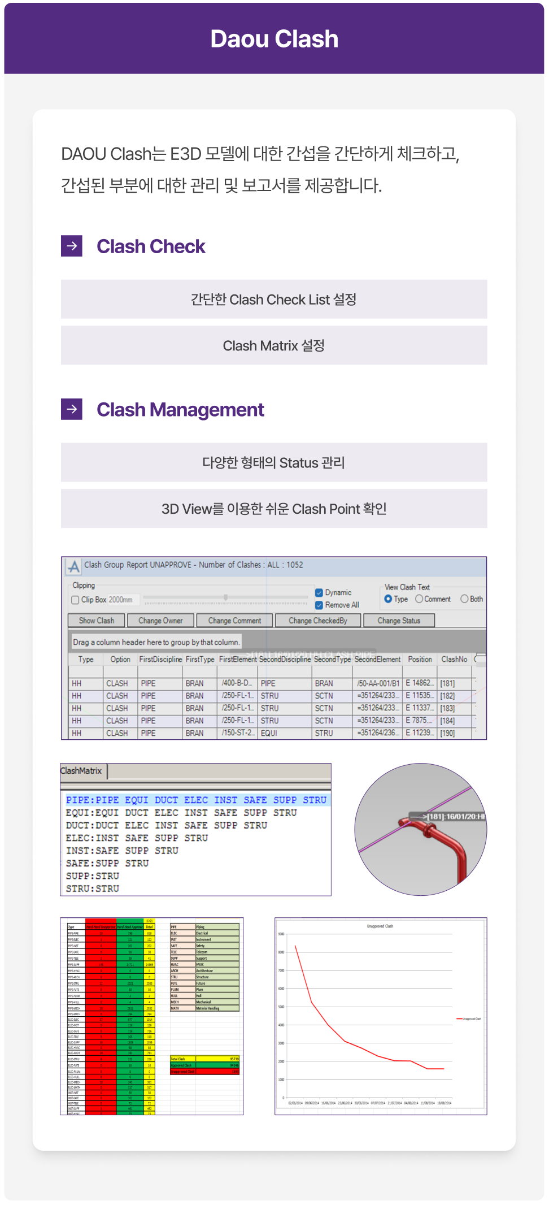Open the ClashMatrix tab

(82, 771)
